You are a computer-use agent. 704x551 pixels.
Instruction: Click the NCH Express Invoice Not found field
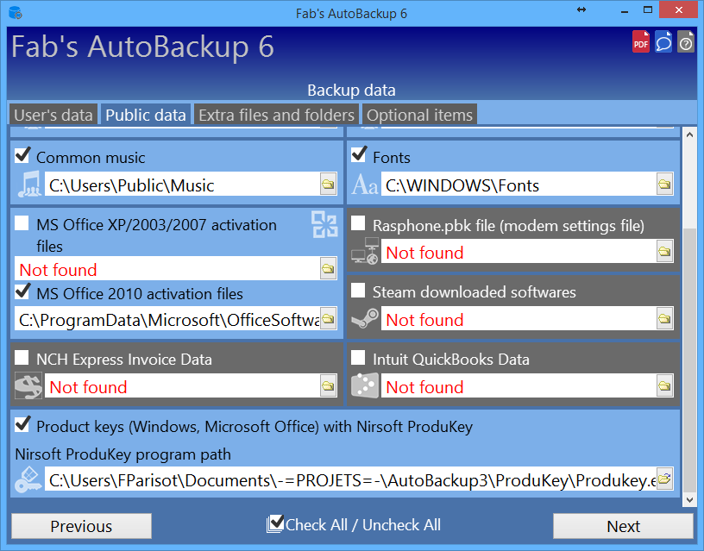[x=182, y=386]
